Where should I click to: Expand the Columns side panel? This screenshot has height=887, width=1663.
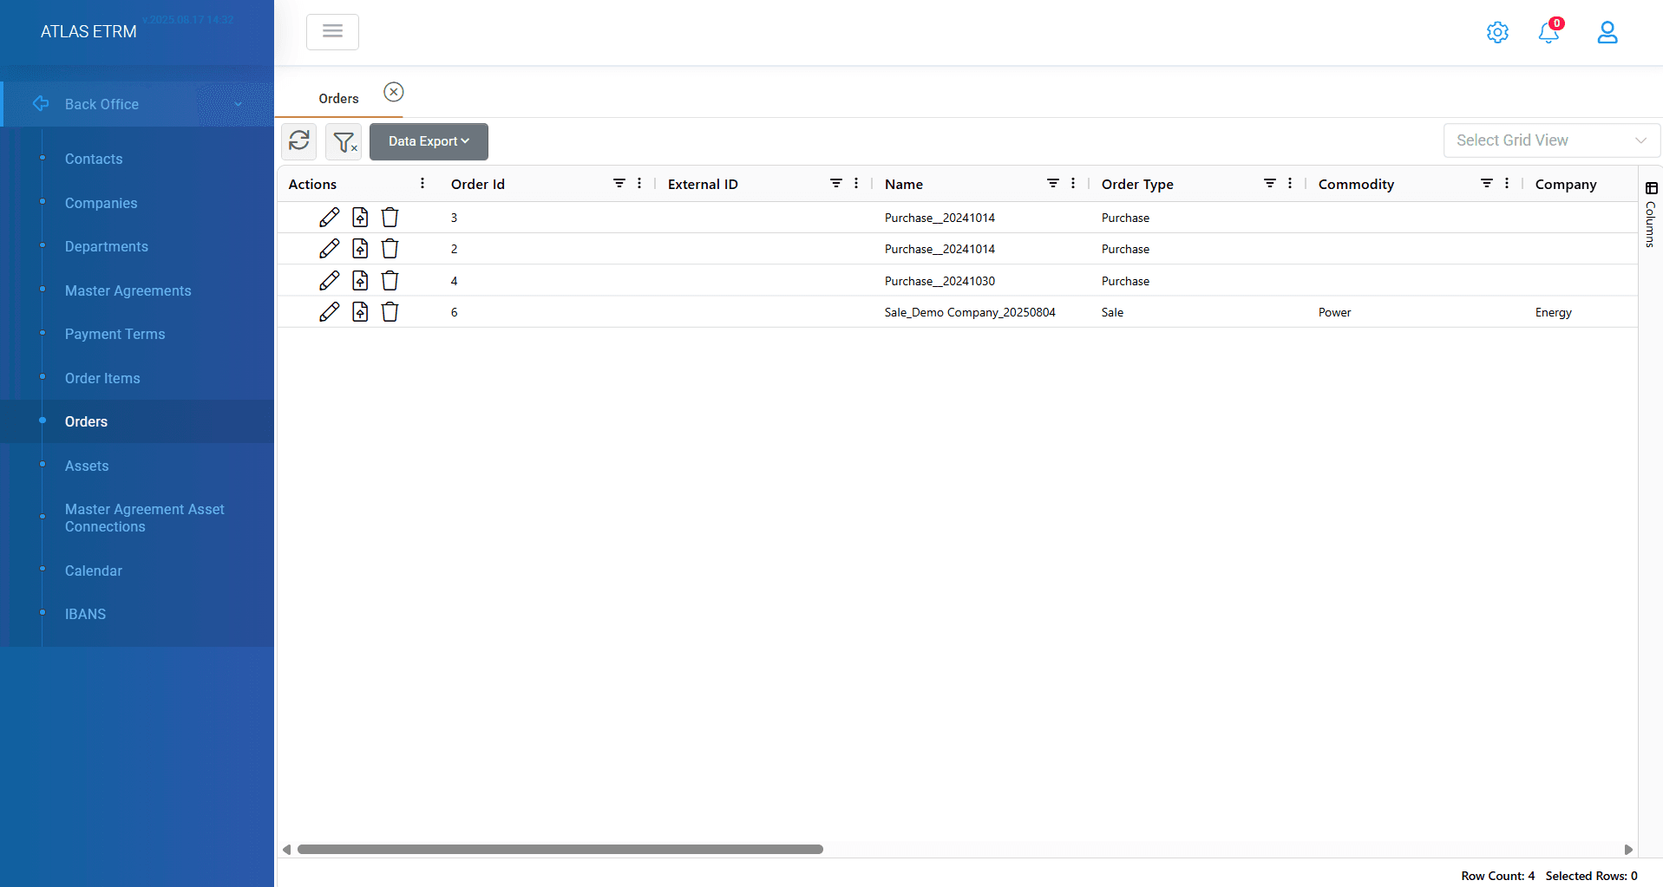pos(1651,214)
